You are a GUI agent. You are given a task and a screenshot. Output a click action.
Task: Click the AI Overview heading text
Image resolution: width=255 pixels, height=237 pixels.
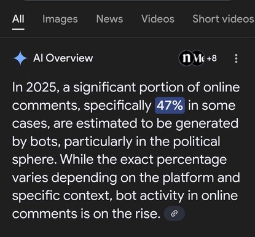coord(63,58)
